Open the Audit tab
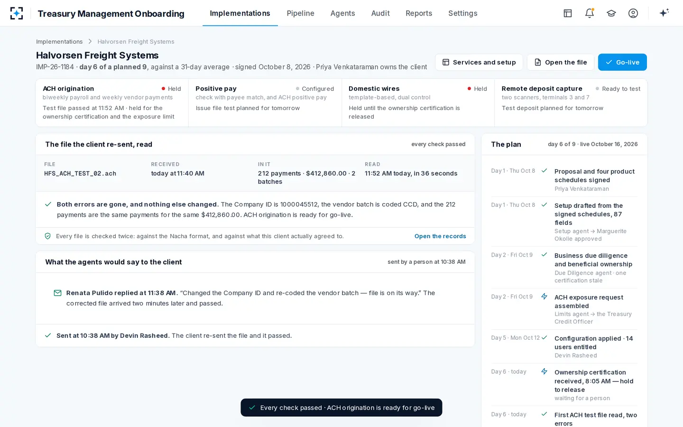The width and height of the screenshot is (683, 427). [x=380, y=13]
